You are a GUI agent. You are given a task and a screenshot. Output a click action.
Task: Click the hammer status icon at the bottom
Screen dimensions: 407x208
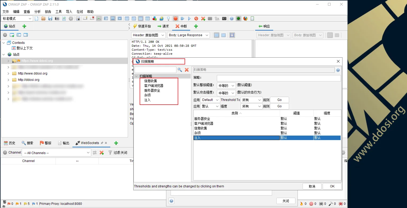331,204
